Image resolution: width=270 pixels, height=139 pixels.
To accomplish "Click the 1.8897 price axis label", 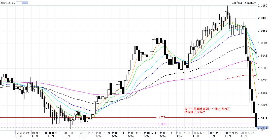I will point(262,43).
